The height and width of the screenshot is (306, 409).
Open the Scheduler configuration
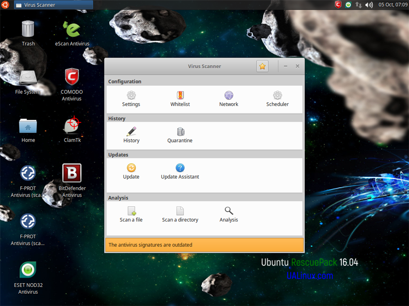click(x=277, y=96)
